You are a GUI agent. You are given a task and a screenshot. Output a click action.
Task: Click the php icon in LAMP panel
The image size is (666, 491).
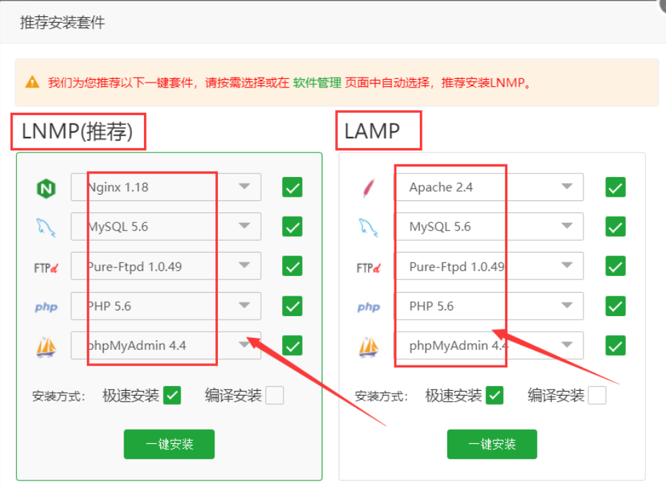click(369, 307)
